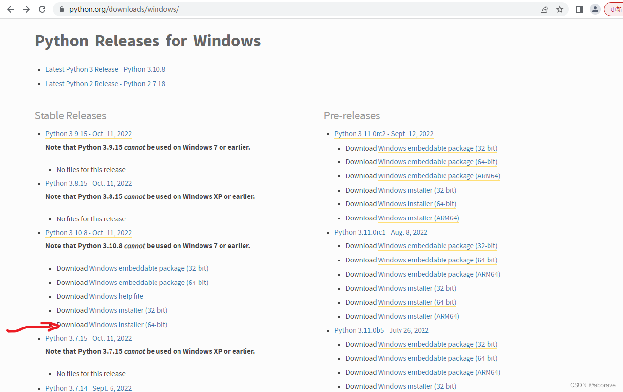Download 3.11.0rc1 Windows embeddable package (64-bit)
The width and height of the screenshot is (623, 392).
click(438, 260)
